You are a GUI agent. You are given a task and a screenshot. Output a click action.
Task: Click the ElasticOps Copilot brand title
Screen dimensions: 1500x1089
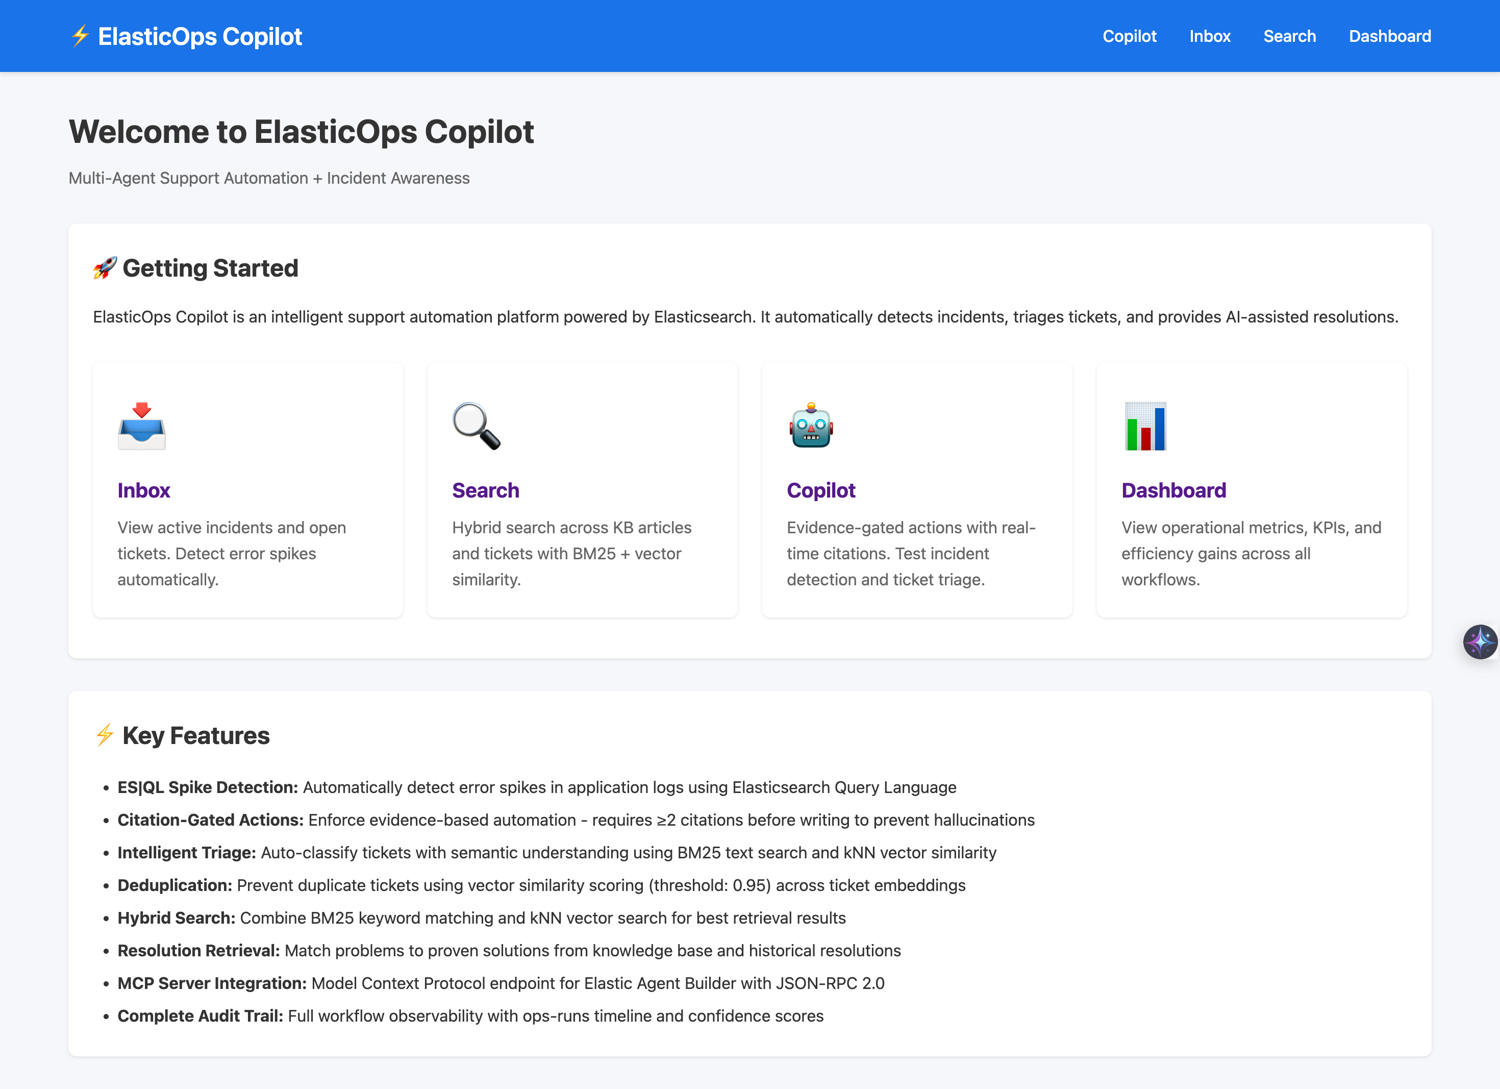coord(199,36)
